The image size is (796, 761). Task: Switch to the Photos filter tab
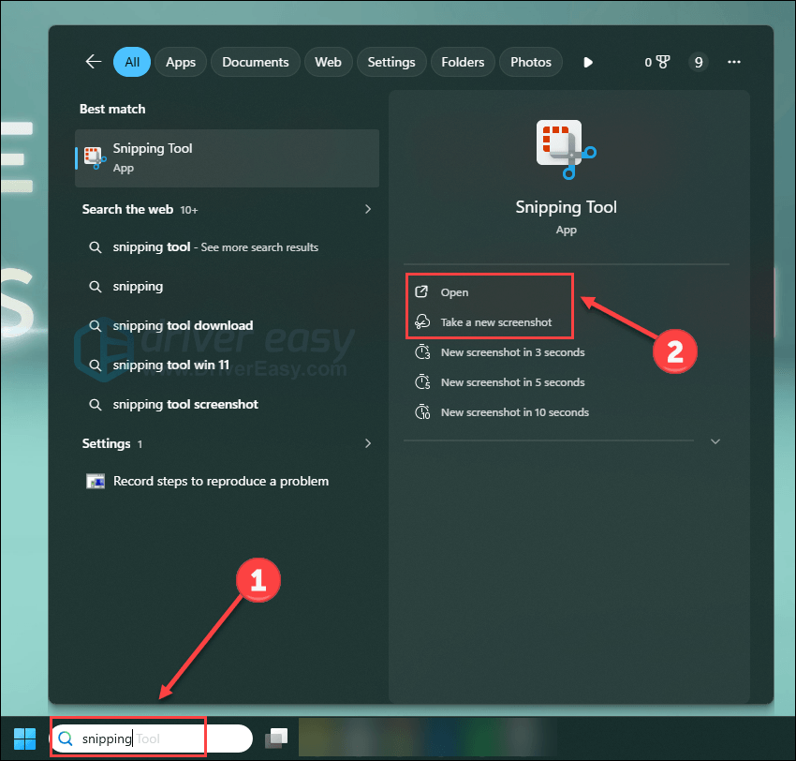tap(531, 62)
